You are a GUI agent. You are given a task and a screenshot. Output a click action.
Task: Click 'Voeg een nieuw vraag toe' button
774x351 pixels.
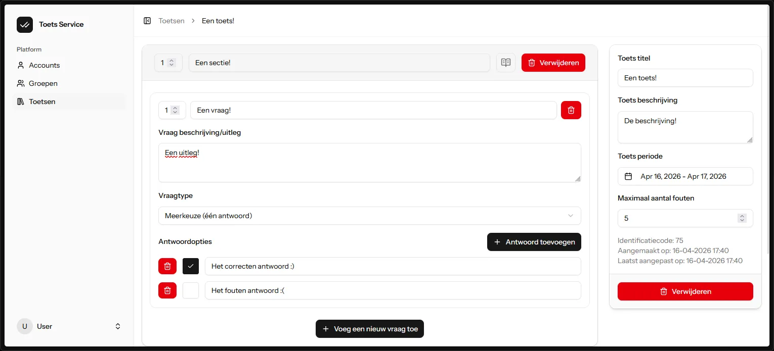pos(370,329)
